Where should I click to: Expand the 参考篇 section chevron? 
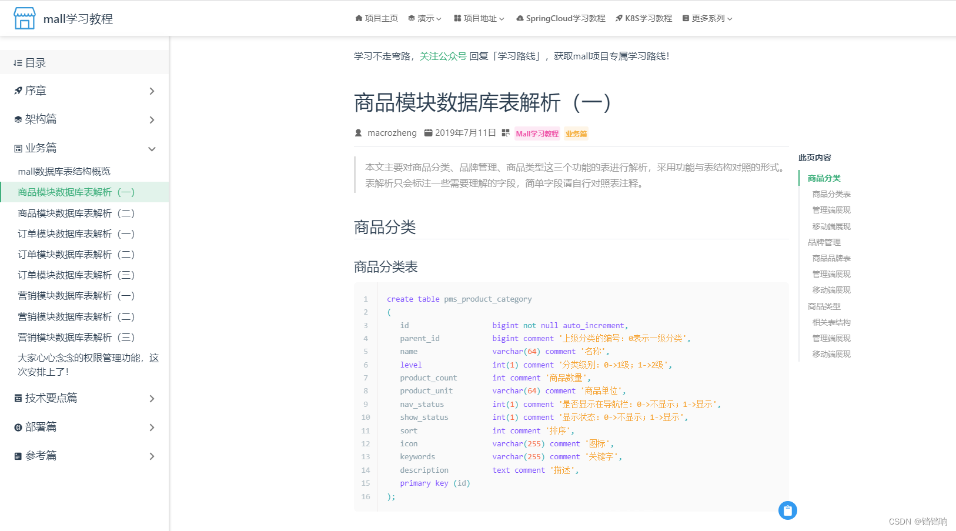152,456
